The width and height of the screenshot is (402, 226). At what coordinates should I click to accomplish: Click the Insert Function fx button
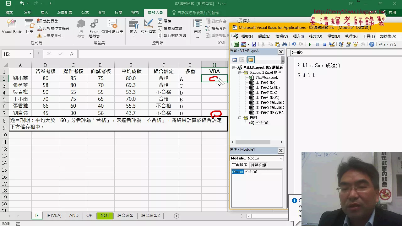72,54
